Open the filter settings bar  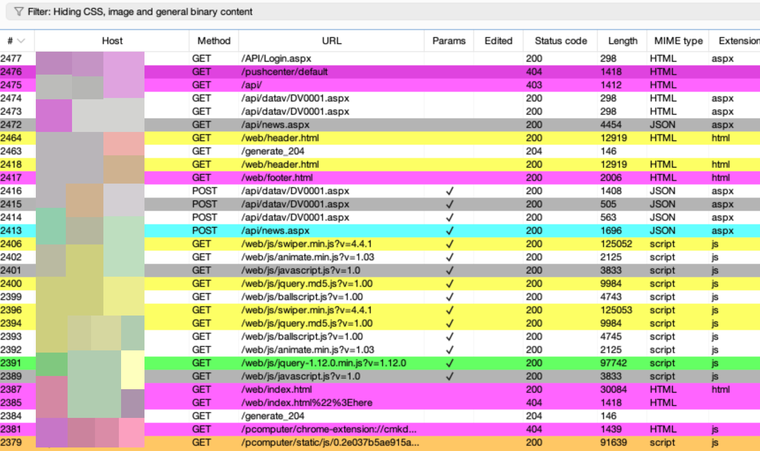click(x=140, y=11)
